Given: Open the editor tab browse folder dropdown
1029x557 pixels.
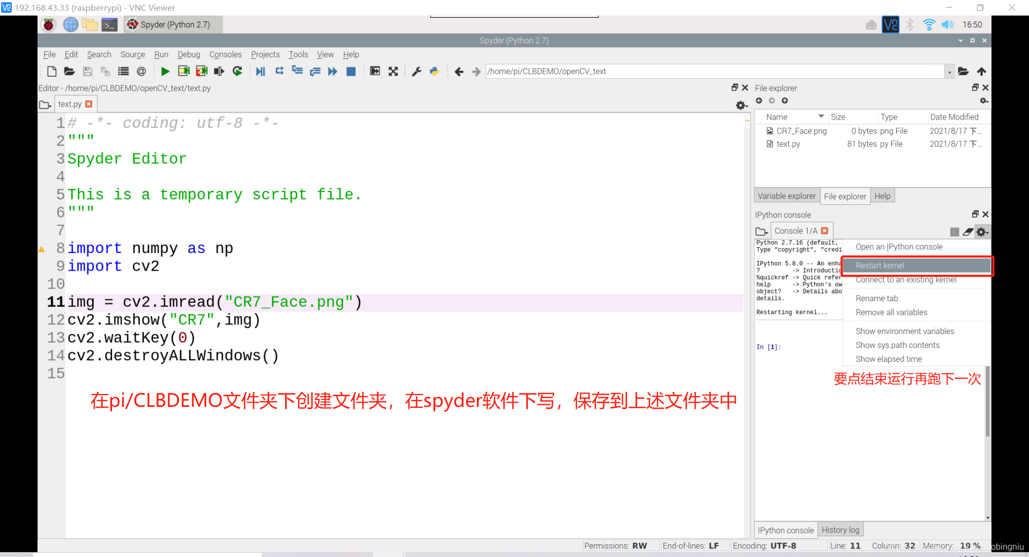Looking at the screenshot, I should coord(45,105).
